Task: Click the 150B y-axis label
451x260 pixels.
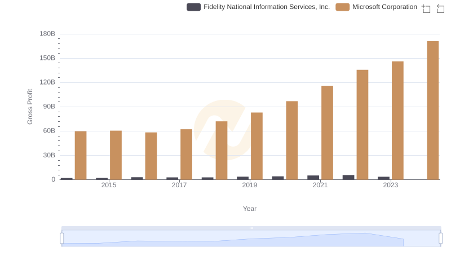Action: (47, 58)
